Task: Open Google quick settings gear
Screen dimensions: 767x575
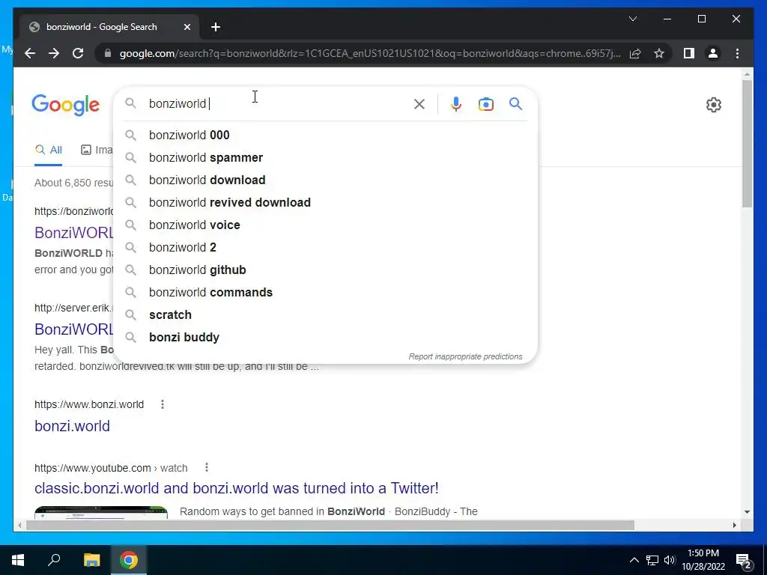Action: [714, 105]
